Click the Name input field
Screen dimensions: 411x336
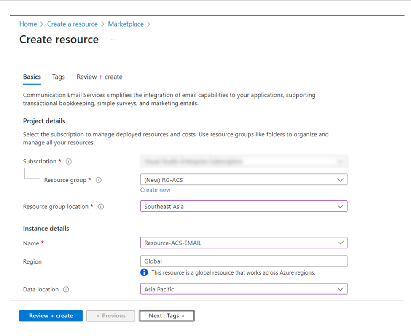coord(244,243)
